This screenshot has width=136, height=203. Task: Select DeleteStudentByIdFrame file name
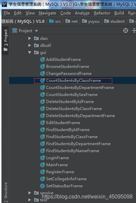pyautogui.click(x=70, y=102)
